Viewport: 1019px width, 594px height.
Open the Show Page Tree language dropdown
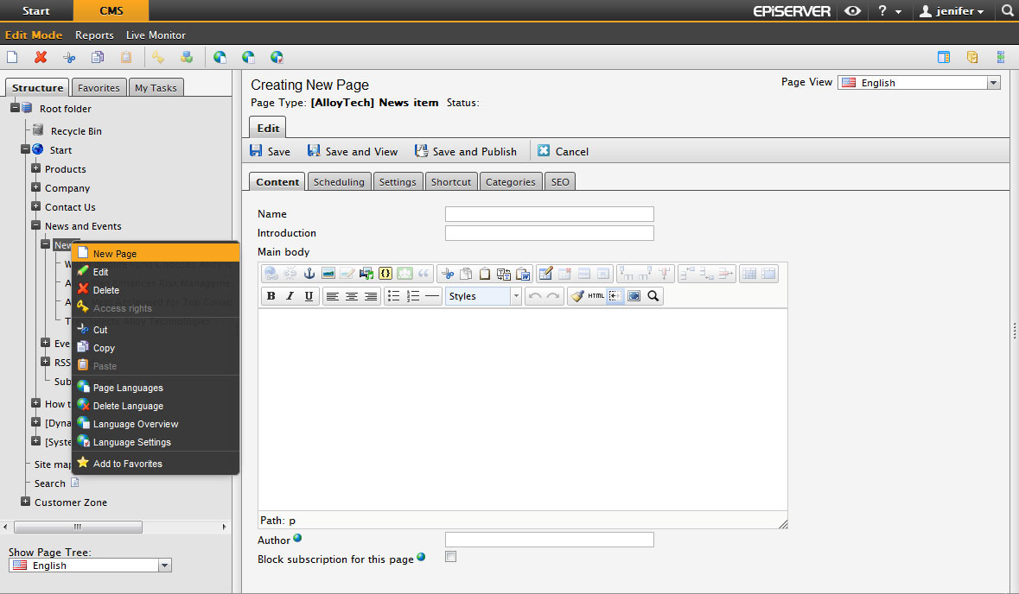point(90,566)
